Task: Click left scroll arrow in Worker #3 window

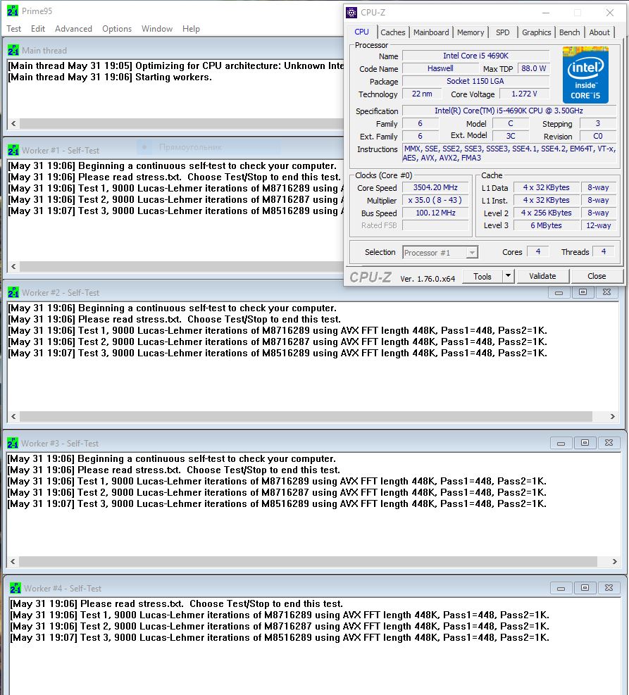Action: (13, 562)
